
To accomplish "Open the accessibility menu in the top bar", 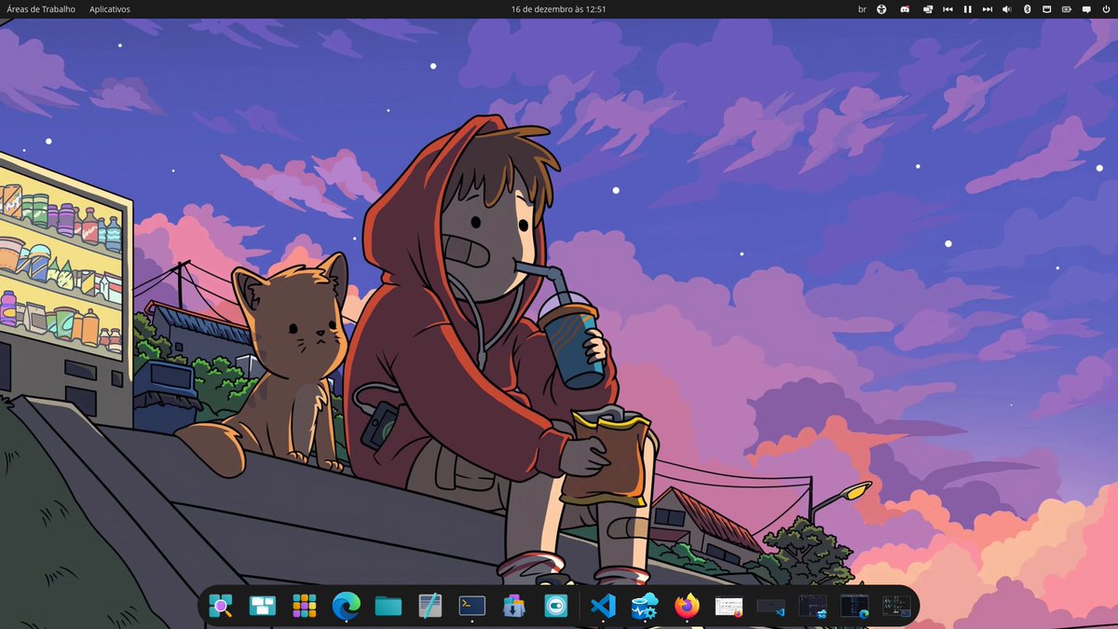I will click(881, 9).
